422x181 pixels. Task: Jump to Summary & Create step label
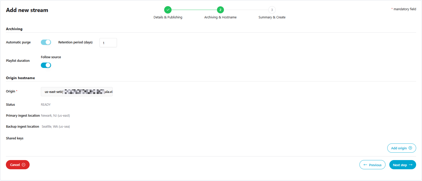coord(272,17)
